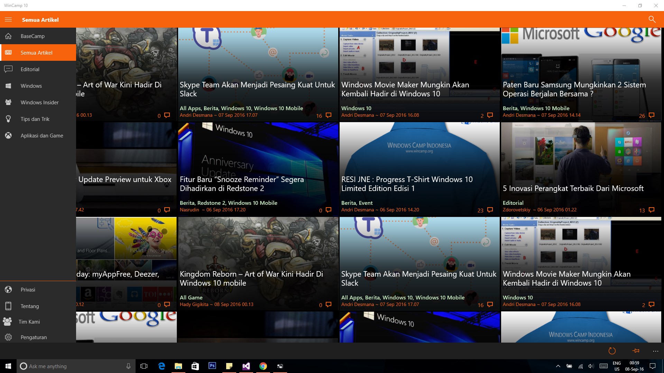Open the Windows Insider section
Viewport: 664px width, 373px height.
[39, 103]
